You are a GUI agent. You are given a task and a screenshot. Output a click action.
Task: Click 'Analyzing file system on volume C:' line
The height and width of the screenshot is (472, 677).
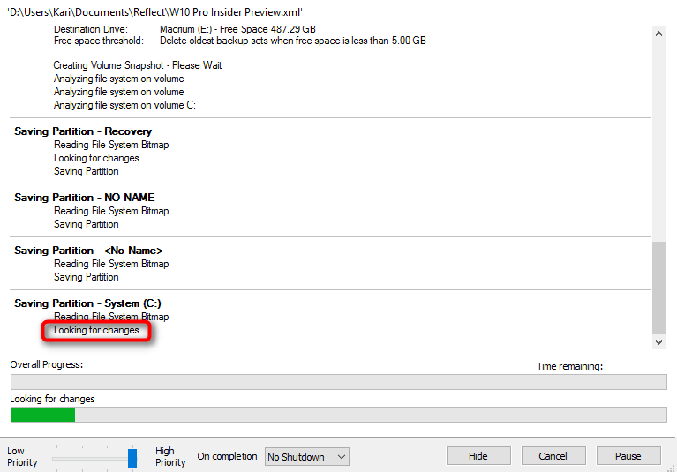124,105
